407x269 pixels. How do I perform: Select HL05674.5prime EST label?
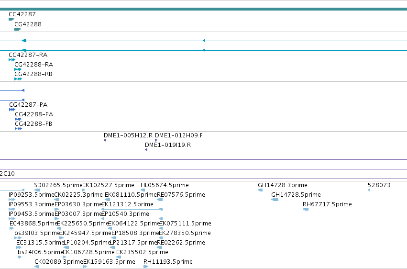[x=165, y=185]
